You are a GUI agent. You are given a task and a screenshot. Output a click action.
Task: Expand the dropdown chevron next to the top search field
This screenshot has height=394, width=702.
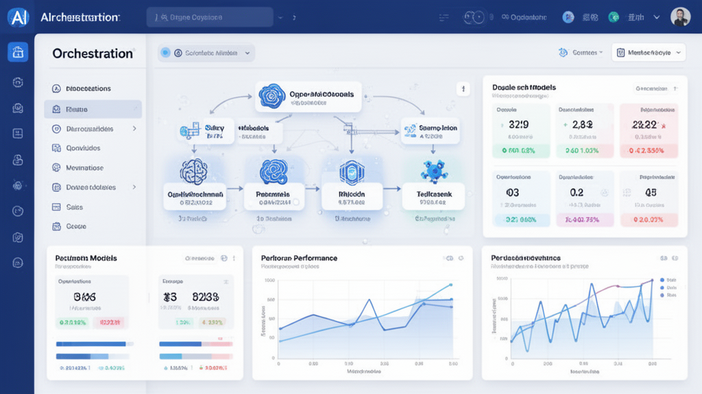click(x=280, y=17)
